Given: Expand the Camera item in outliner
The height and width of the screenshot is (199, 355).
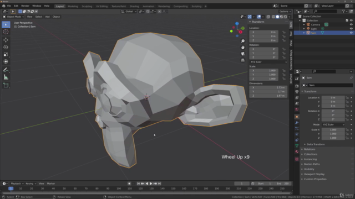Looking at the screenshot, I should (x=304, y=24).
